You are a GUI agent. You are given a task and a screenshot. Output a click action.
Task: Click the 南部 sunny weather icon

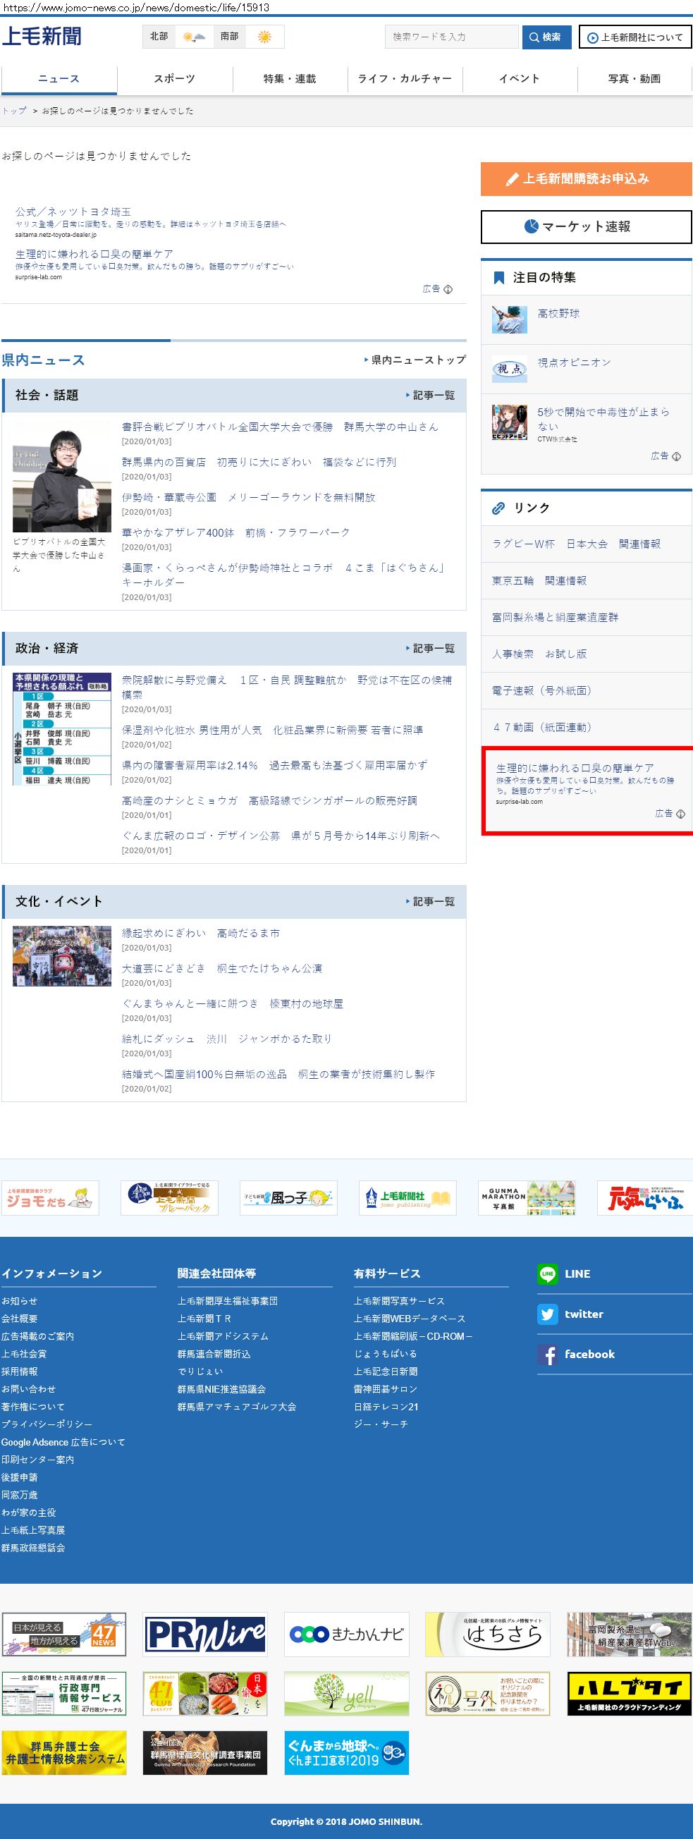(264, 37)
